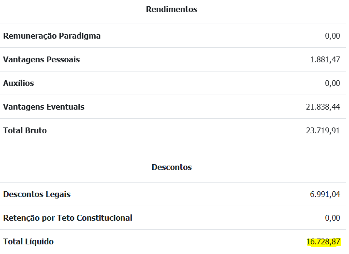Click the Total Bruto amount 23.719,91
The height and width of the screenshot is (254, 349).
point(323,130)
